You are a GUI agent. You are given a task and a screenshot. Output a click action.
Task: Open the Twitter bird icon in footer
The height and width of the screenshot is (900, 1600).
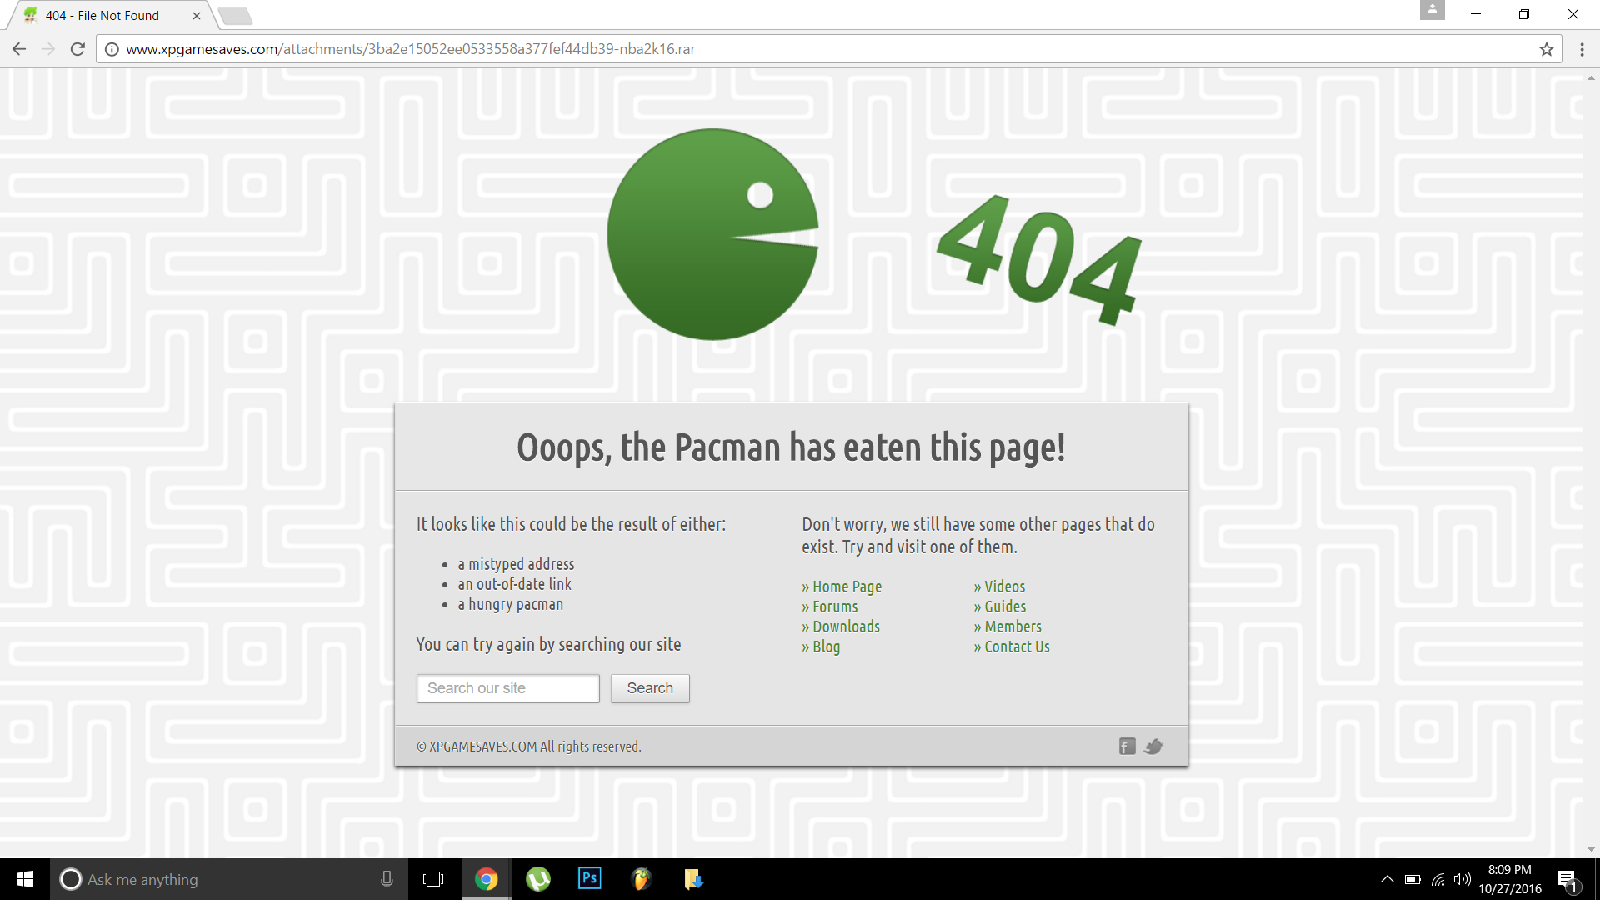(x=1153, y=747)
